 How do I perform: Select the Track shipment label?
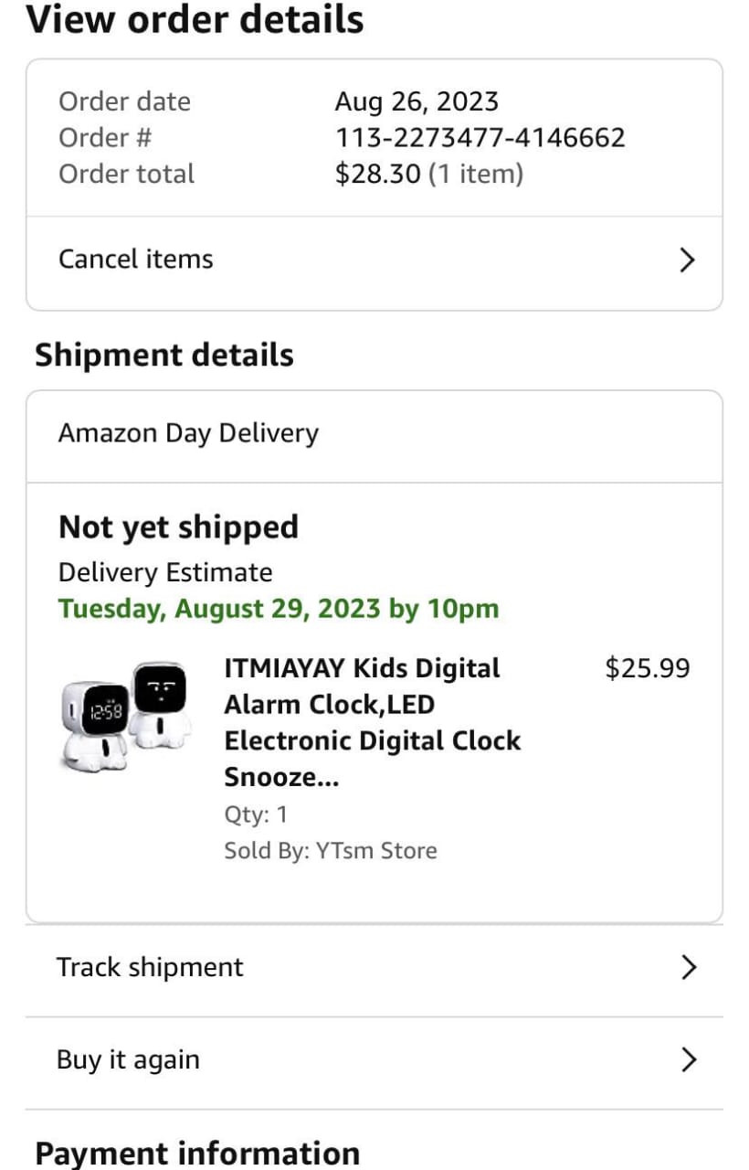click(150, 967)
